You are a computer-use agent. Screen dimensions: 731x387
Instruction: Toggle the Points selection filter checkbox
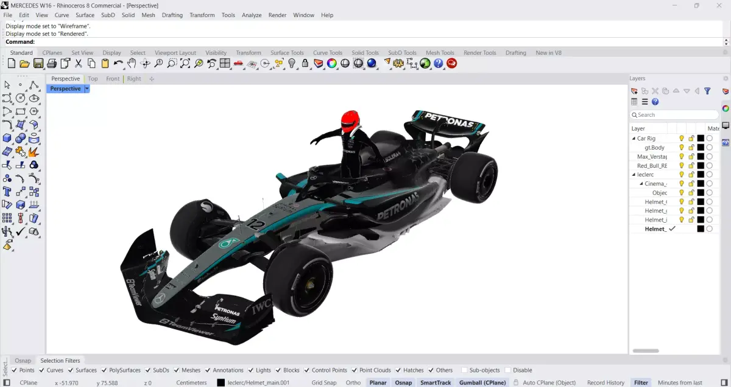coord(15,370)
